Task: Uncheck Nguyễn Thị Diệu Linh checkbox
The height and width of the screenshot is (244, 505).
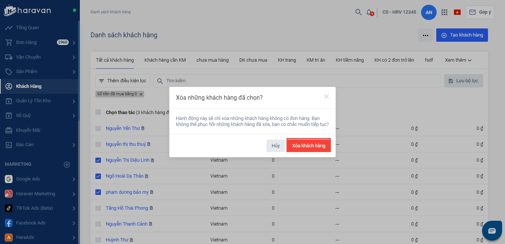Action: tap(98, 160)
